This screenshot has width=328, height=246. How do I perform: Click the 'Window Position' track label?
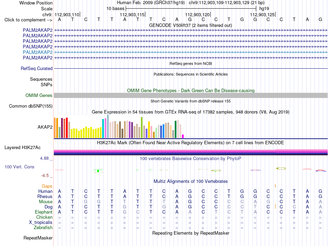[36, 3]
